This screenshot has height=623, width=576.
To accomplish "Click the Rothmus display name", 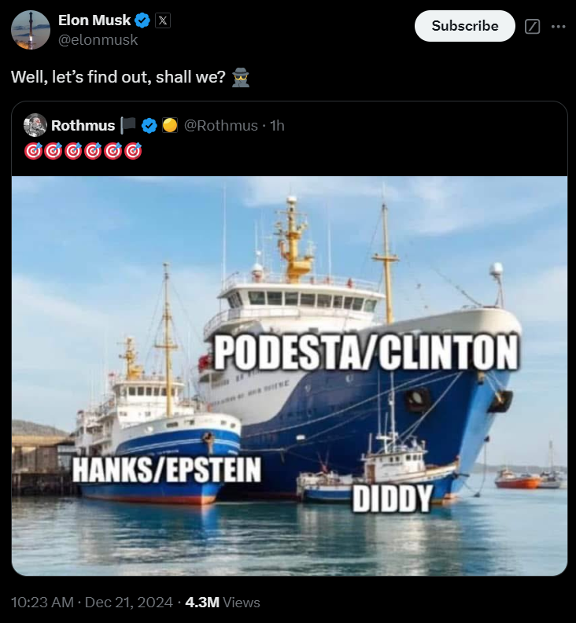I will pos(83,126).
